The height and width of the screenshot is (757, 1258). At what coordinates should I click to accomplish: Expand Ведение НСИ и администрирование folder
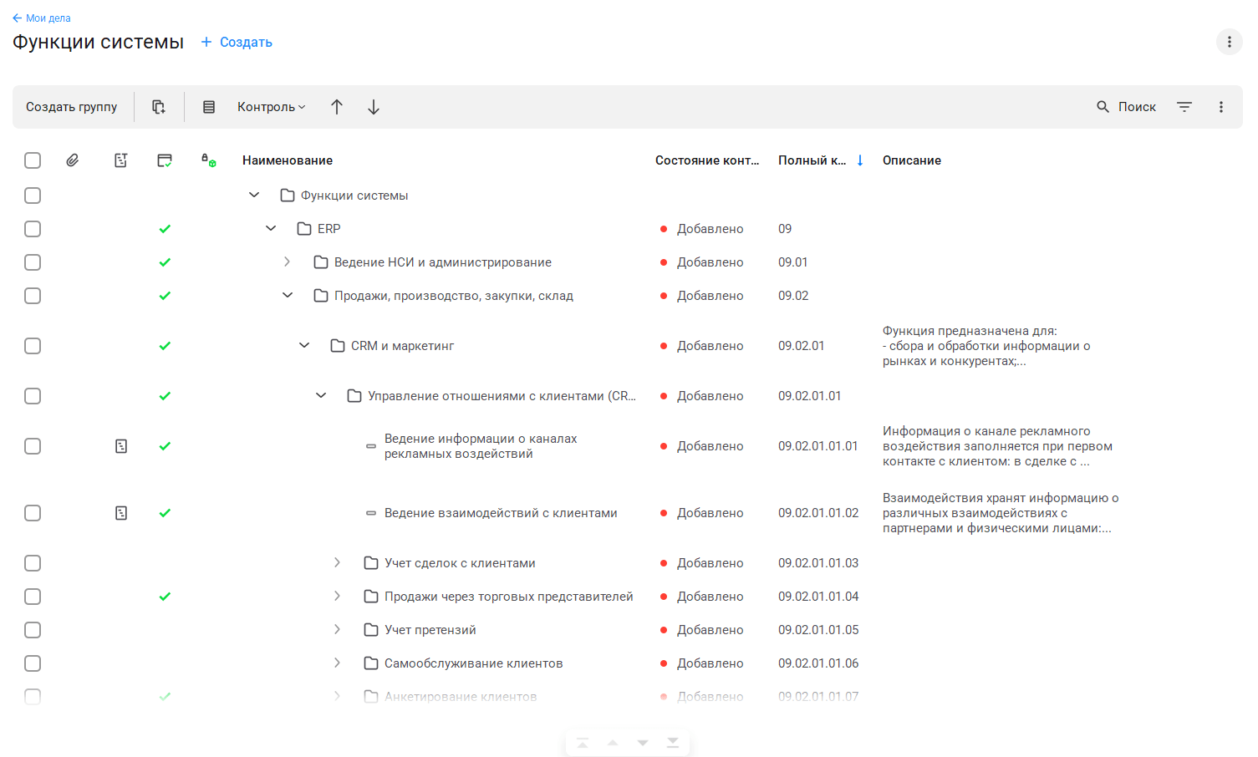point(288,262)
